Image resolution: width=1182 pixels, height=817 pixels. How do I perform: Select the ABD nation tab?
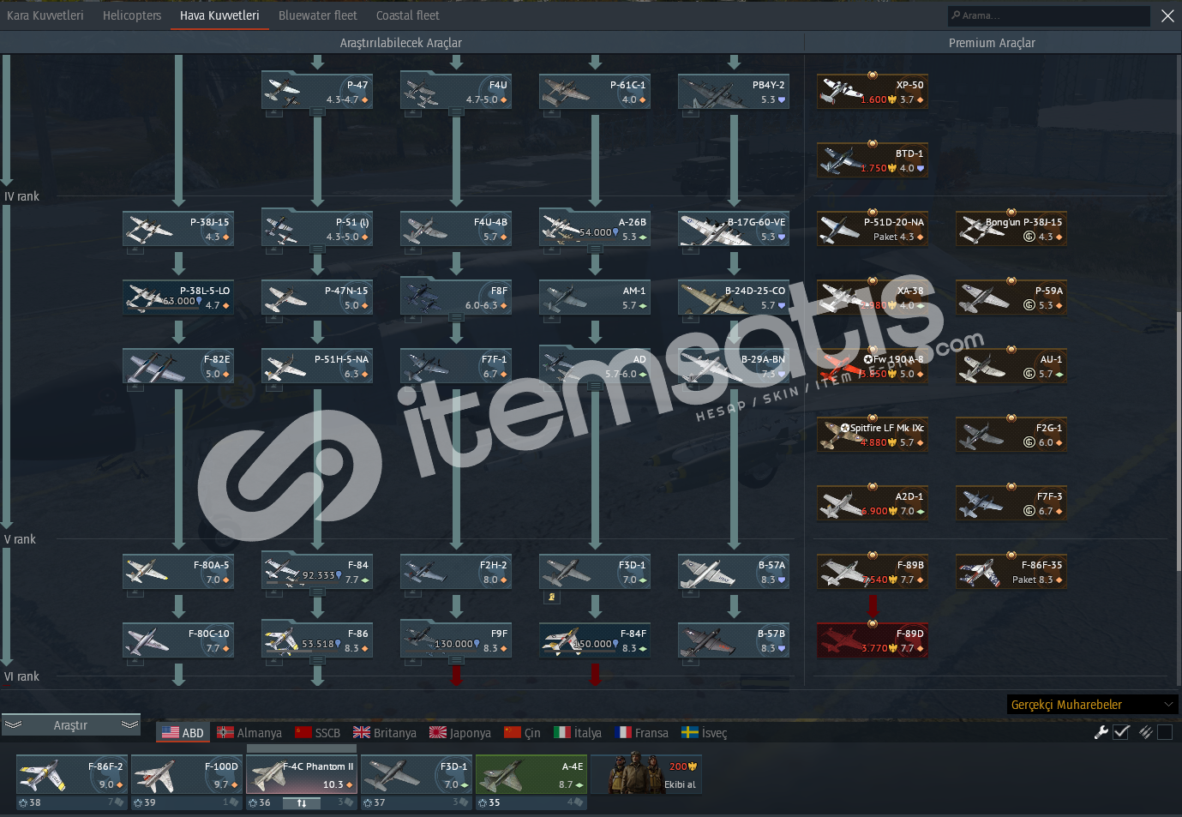point(183,733)
